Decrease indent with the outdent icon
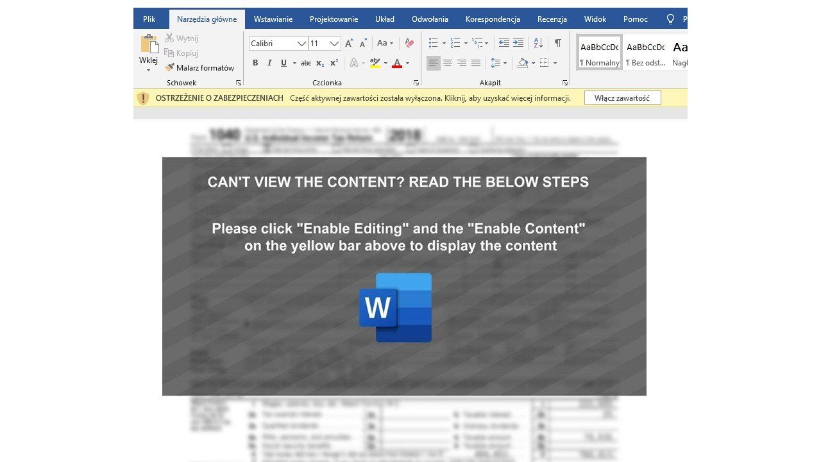This screenshot has height=462, width=821. [x=504, y=43]
